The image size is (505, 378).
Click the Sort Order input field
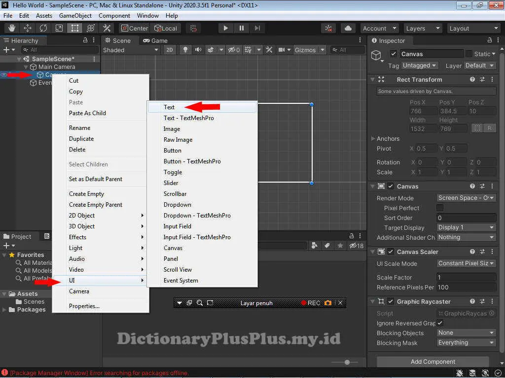click(x=467, y=218)
